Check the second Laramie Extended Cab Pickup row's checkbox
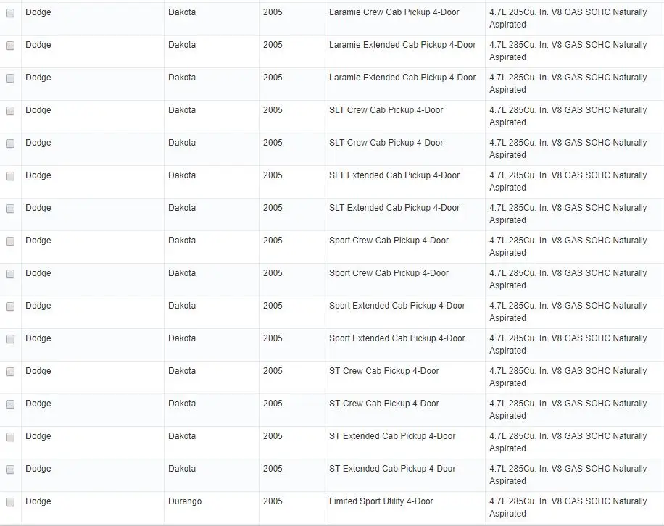The height and width of the screenshot is (526, 664). point(10,78)
